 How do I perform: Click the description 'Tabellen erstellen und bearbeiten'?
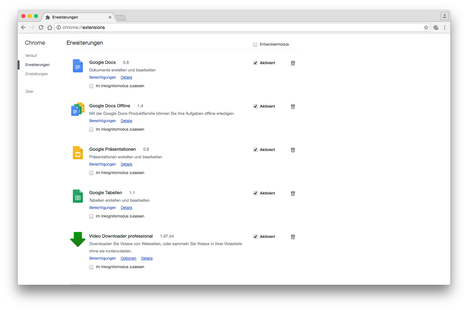point(119,200)
